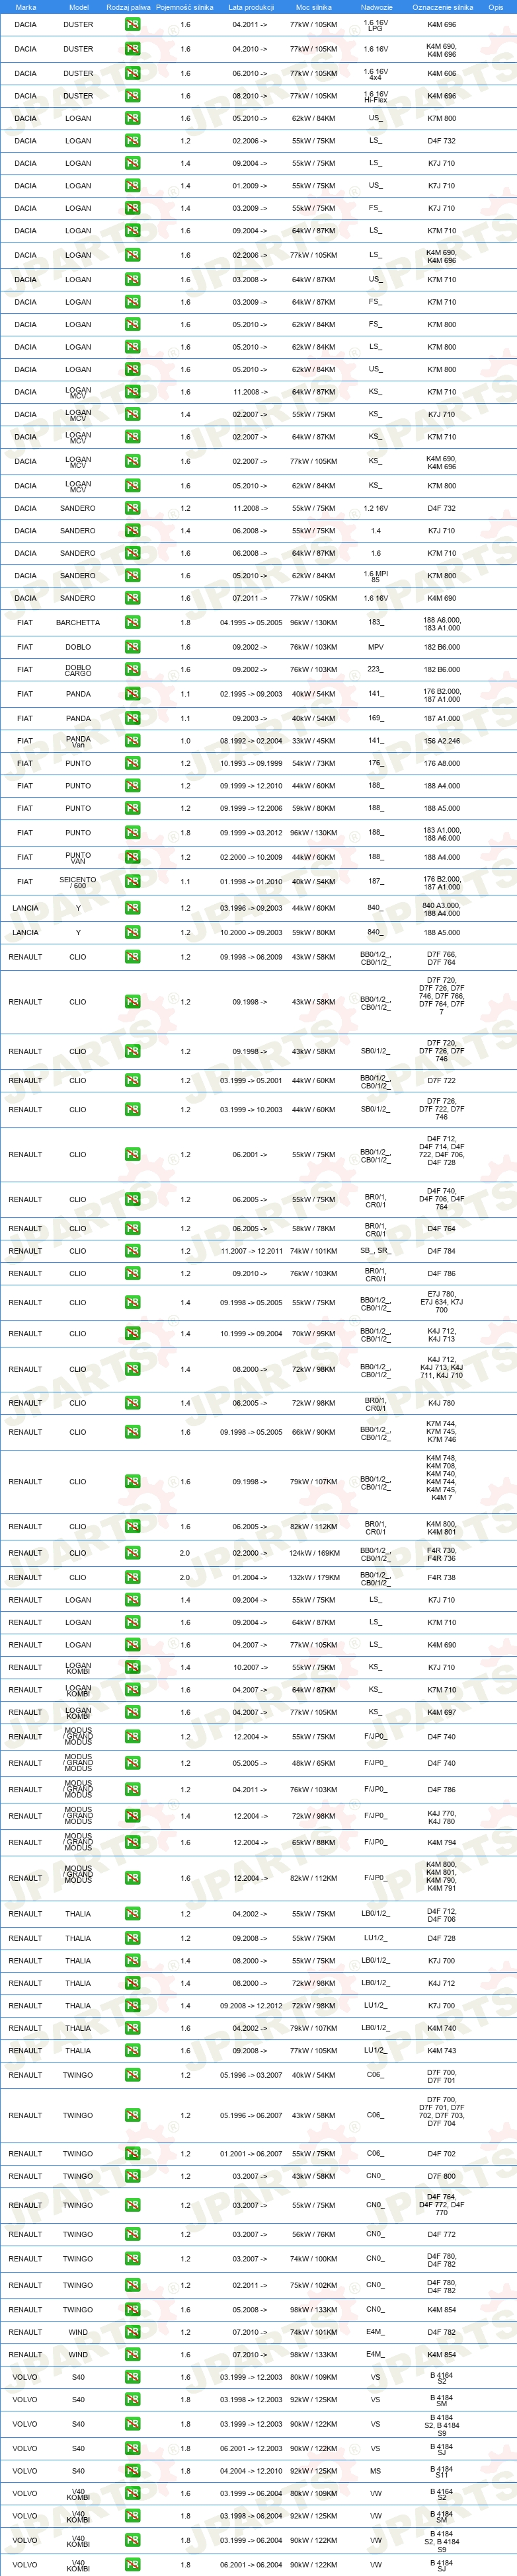This screenshot has width=517, height=2576.
Task: Click fuel icon in VOLVO S40 04.2004 row
Action: [132, 2470]
